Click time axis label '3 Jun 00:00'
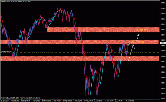 [98, 101]
